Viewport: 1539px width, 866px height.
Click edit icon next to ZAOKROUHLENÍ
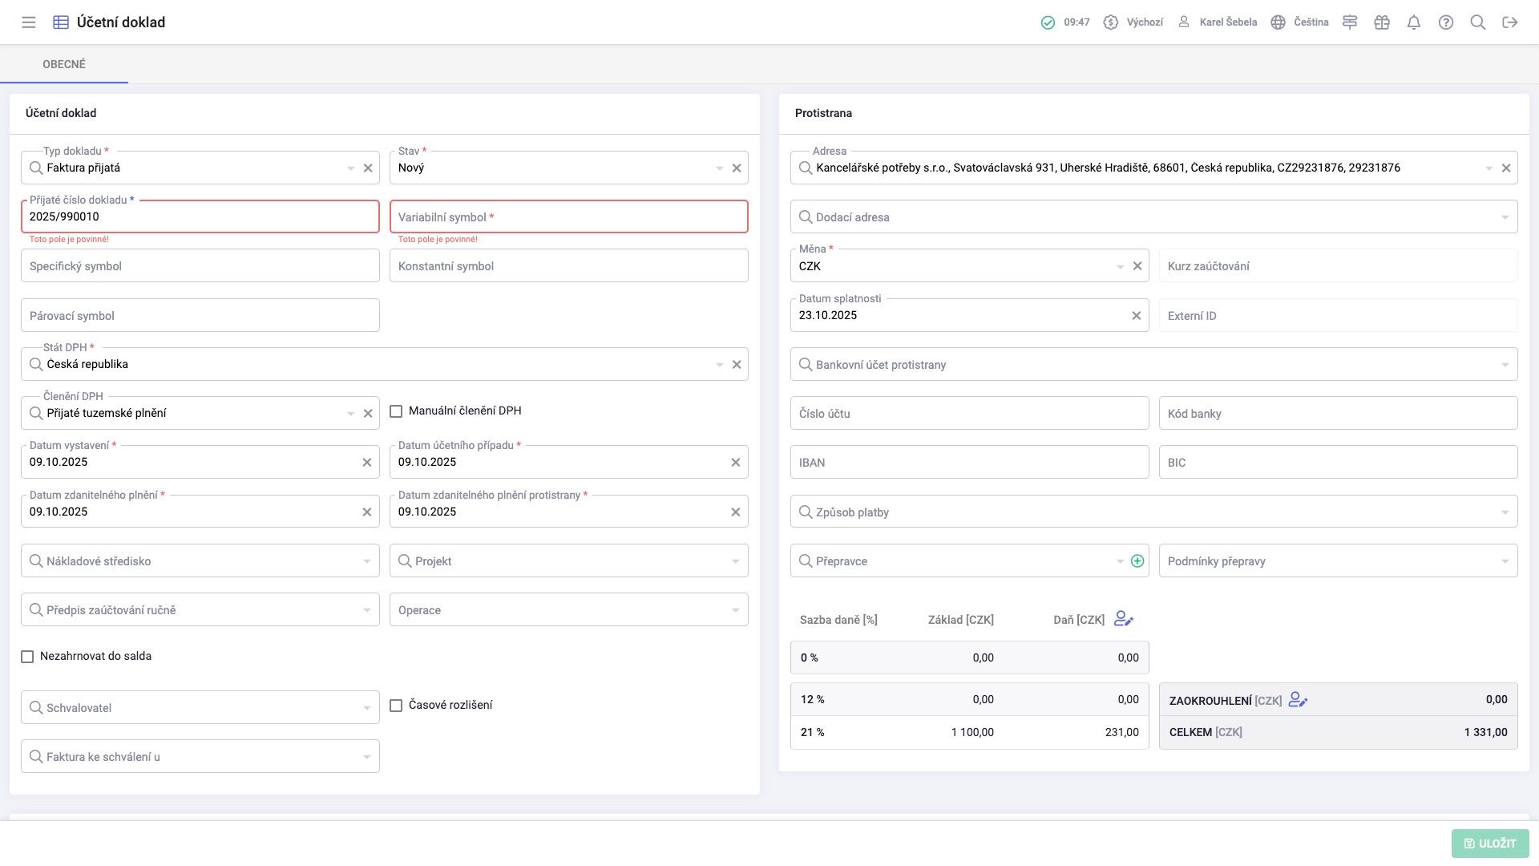[1298, 700]
